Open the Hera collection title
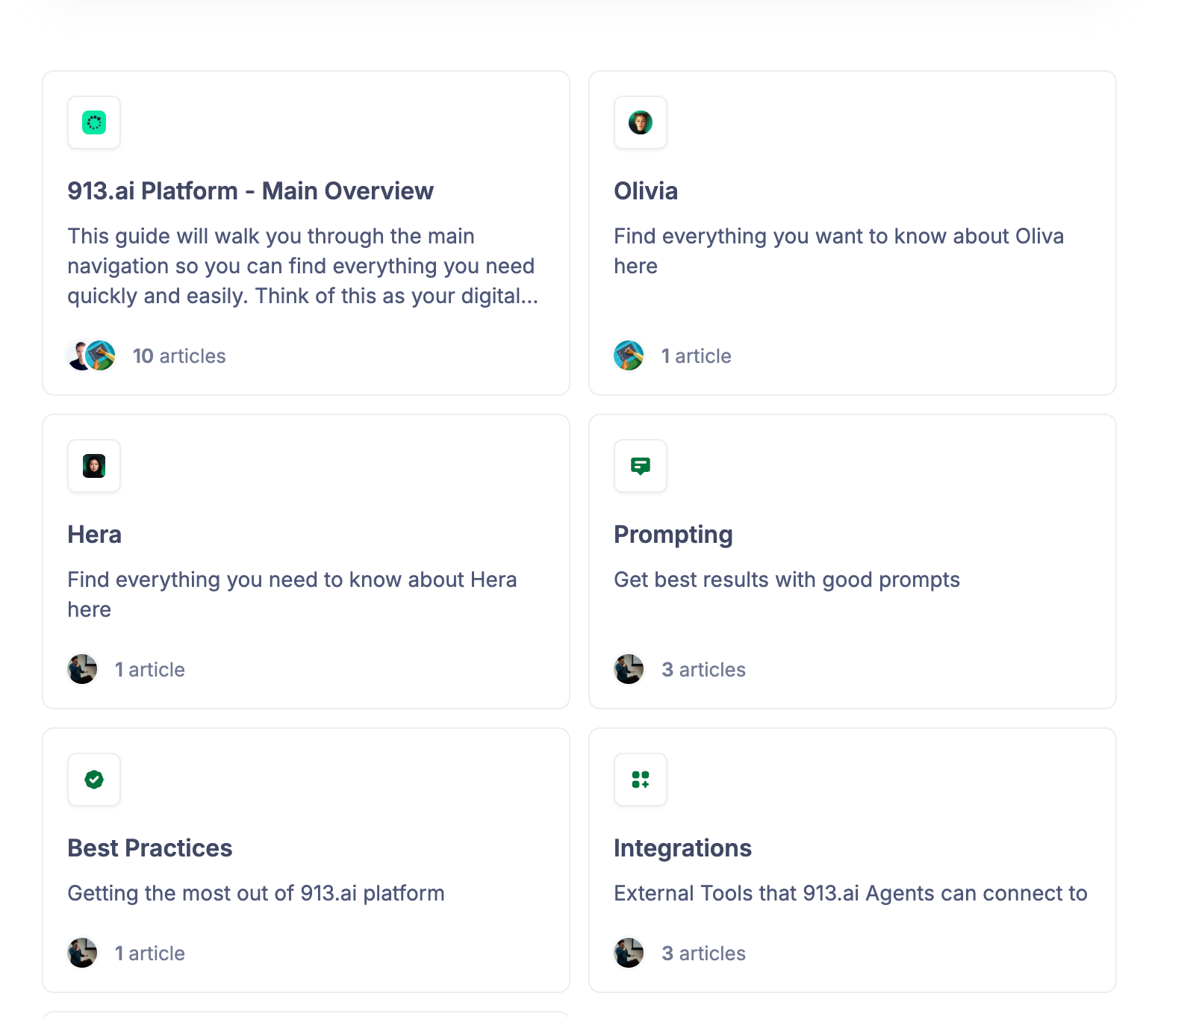This screenshot has width=1202, height=1017. tap(94, 535)
